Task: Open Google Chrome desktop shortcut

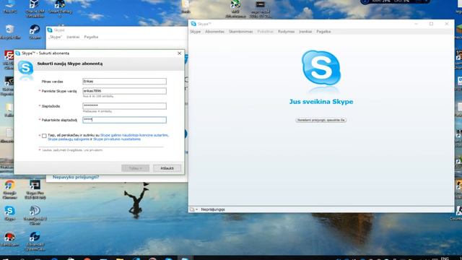Action: [x=9, y=190]
